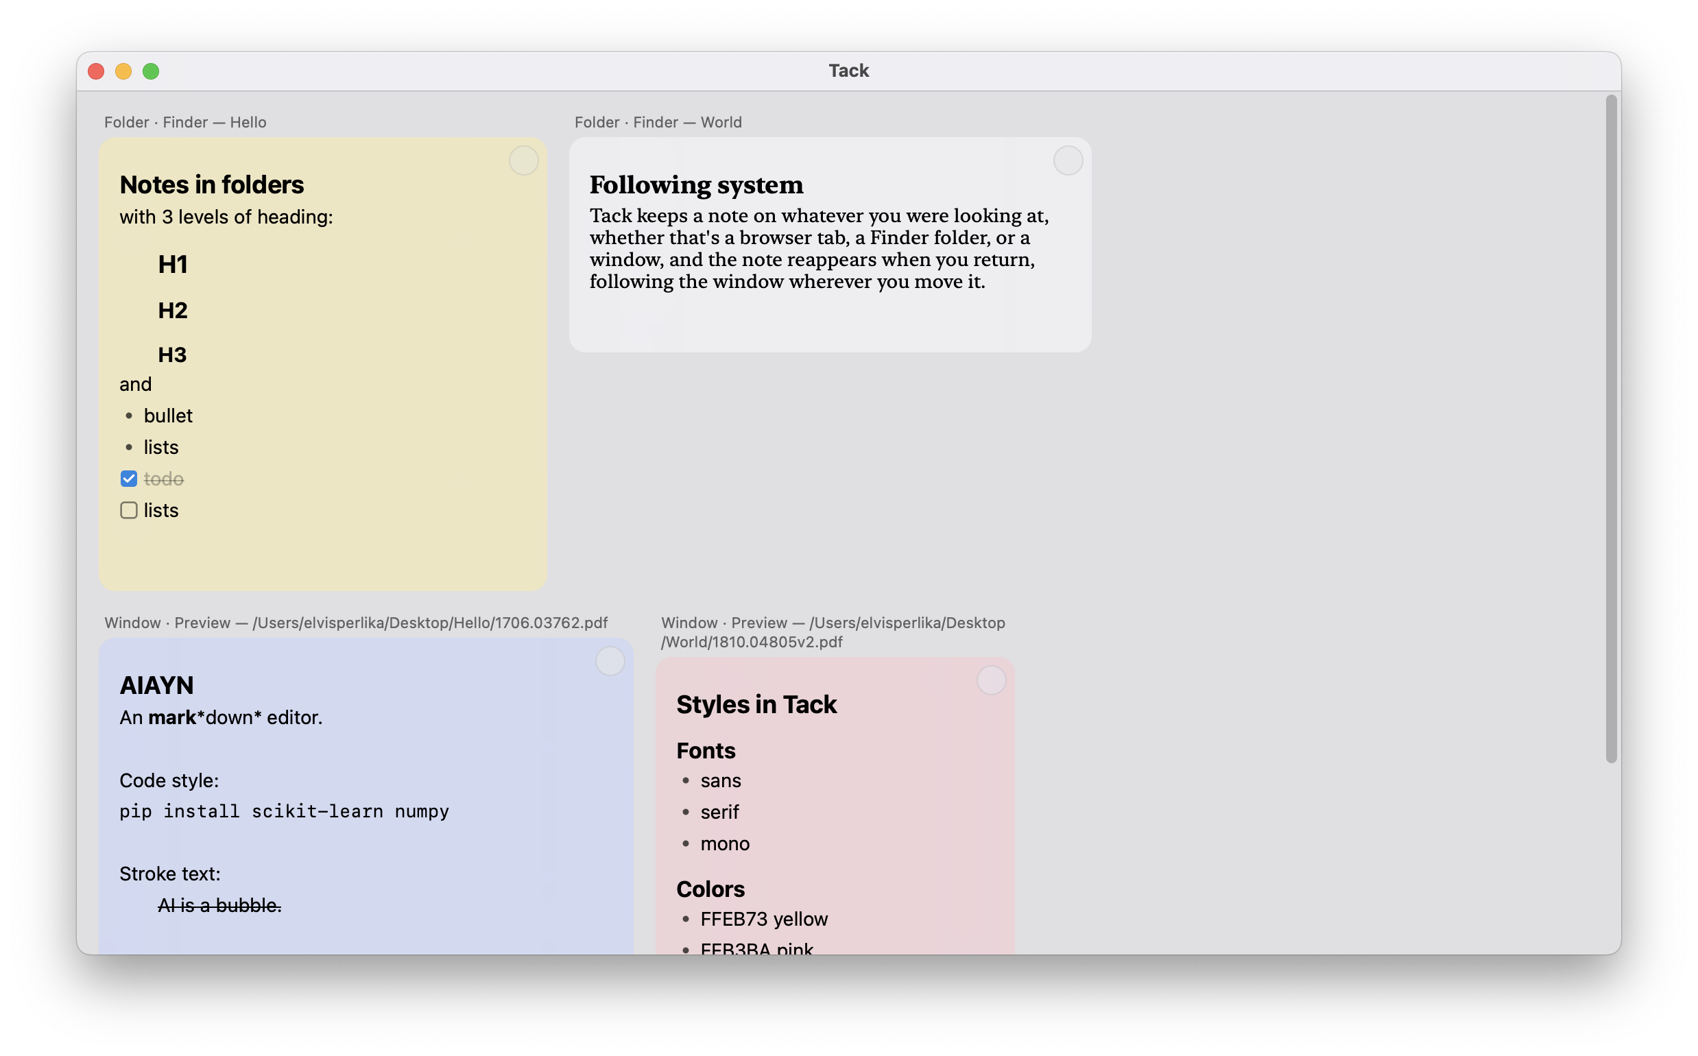Click the 'Tack' window title
The height and width of the screenshot is (1056, 1698).
click(848, 71)
